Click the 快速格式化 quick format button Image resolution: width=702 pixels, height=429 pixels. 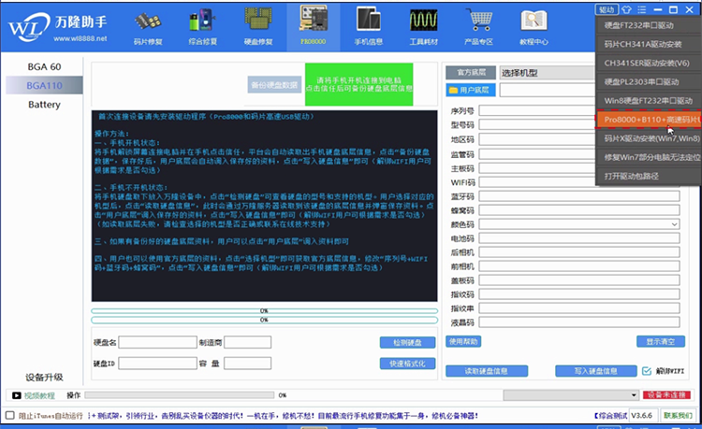(407, 364)
